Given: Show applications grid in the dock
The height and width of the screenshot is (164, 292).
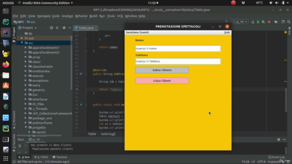Looking at the screenshot, I should (5, 159).
